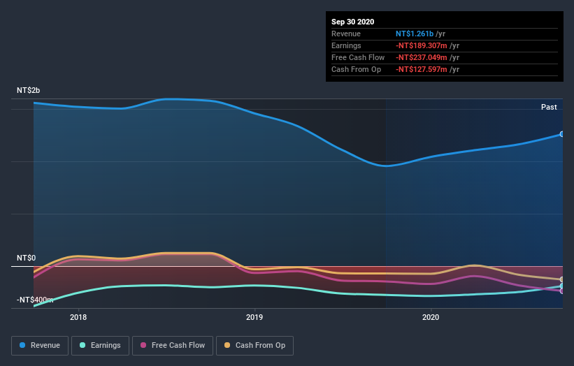The width and height of the screenshot is (574, 366).
Task: Toggle the Free Cash Flow legend button
Action: [x=173, y=346]
